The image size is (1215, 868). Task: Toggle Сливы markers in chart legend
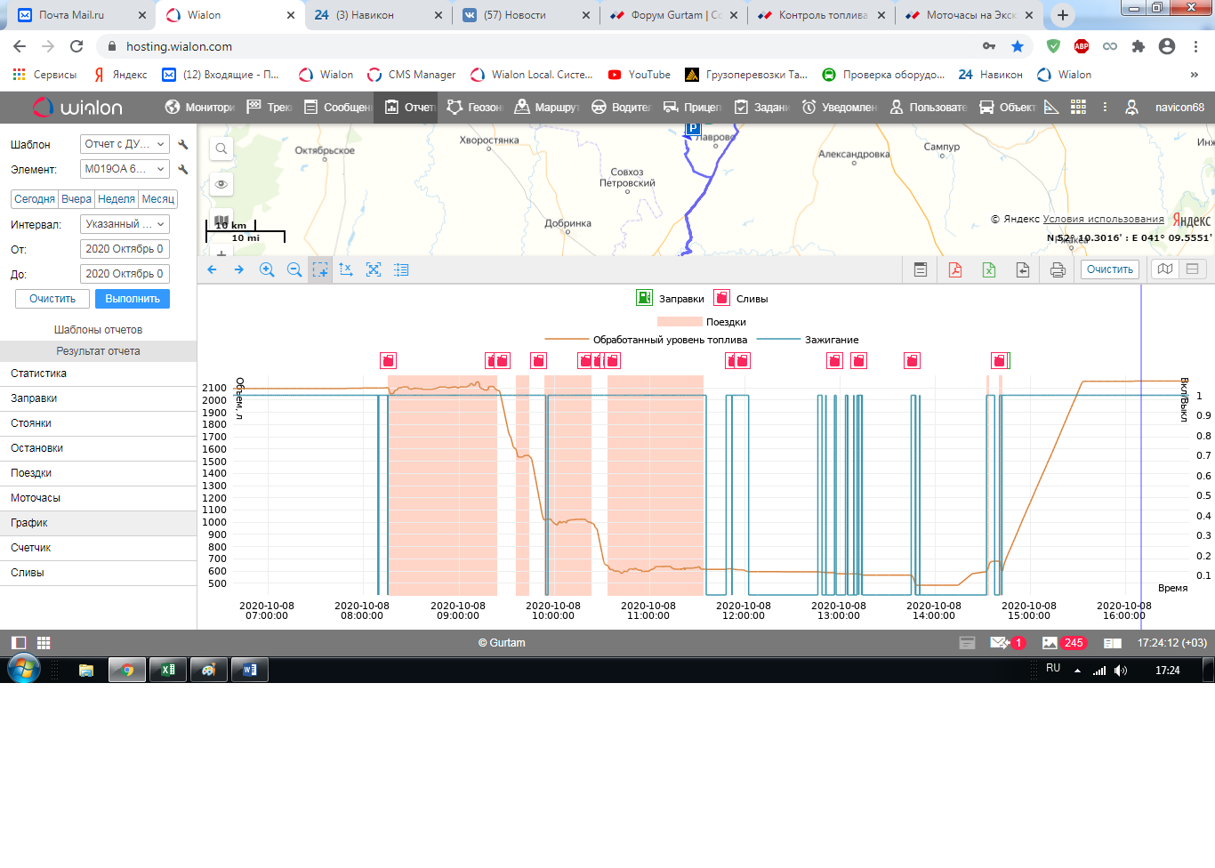(722, 298)
